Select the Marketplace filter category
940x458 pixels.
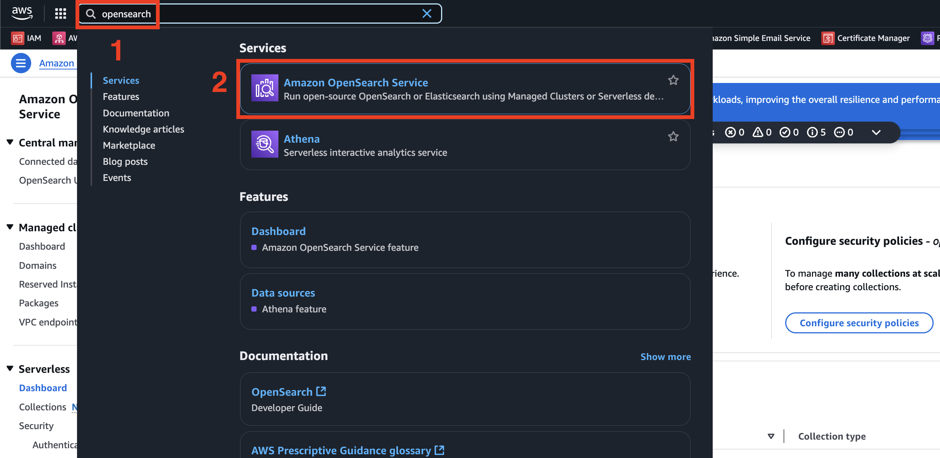click(129, 145)
